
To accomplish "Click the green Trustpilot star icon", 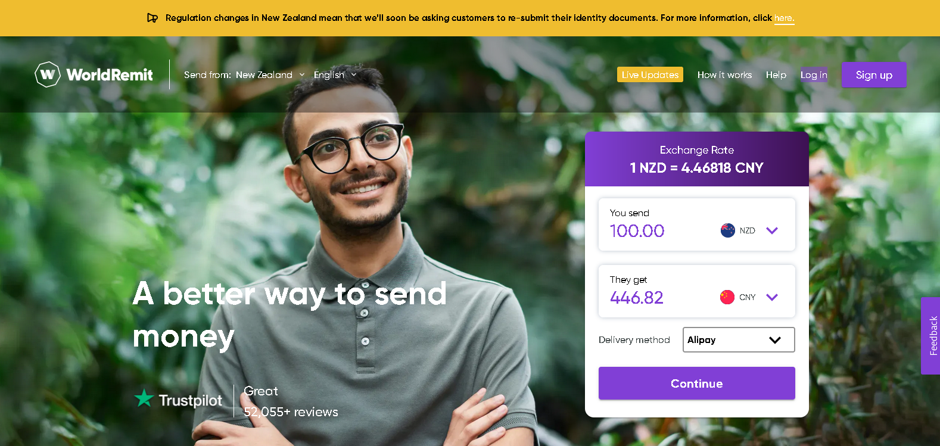I will [144, 398].
